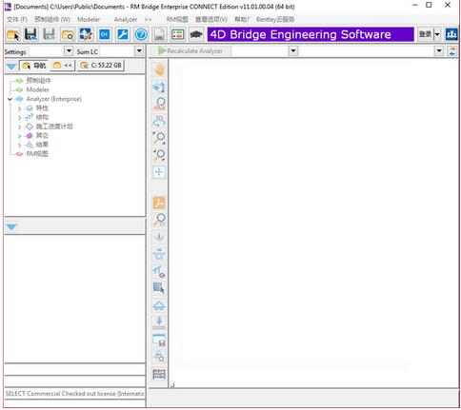
Task: Click the 4D Bridge Engineering Software banner
Action: pyautogui.click(x=311, y=34)
